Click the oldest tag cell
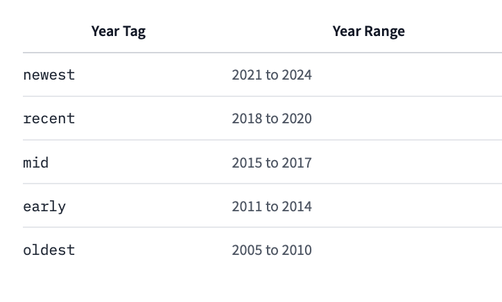The width and height of the screenshot is (502, 302). [49, 250]
